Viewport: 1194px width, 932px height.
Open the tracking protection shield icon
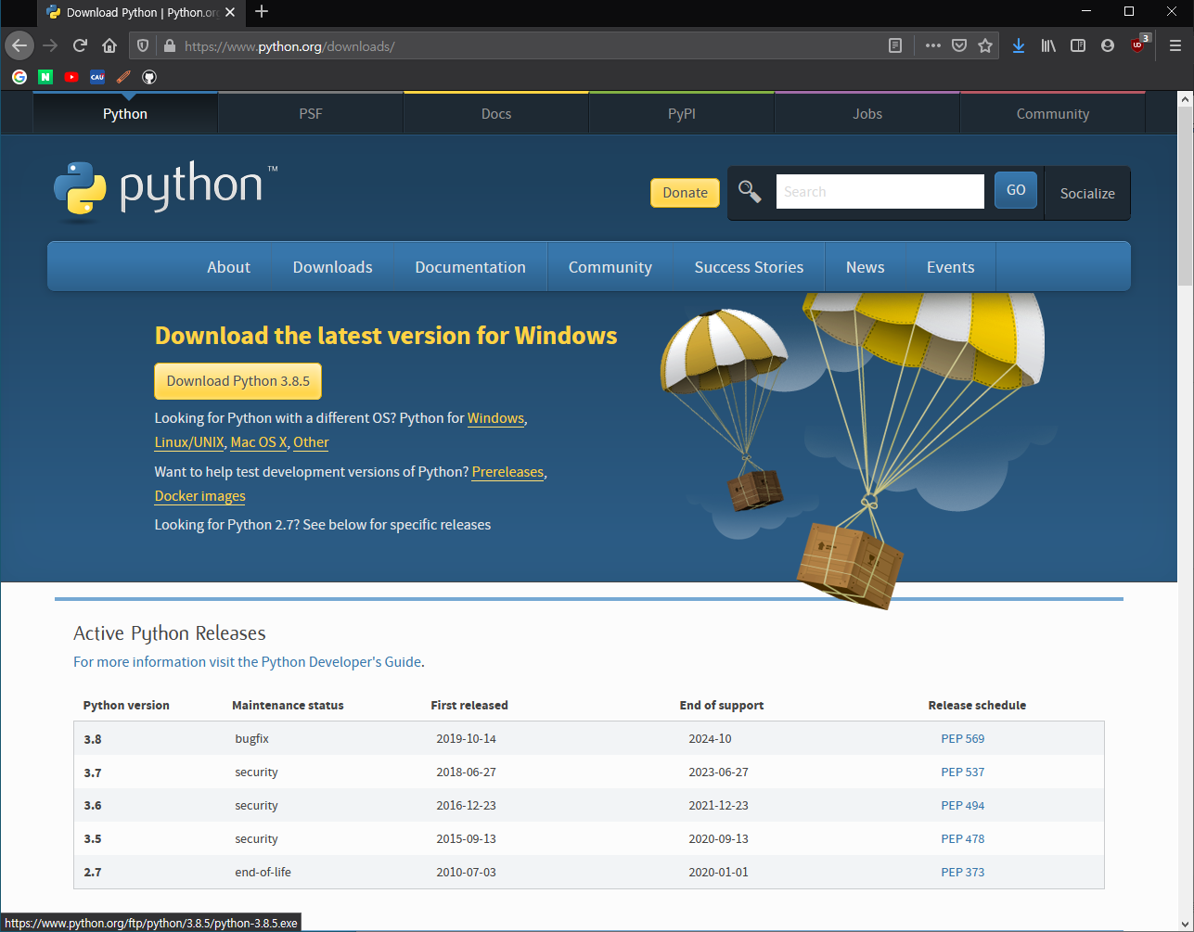coord(143,45)
